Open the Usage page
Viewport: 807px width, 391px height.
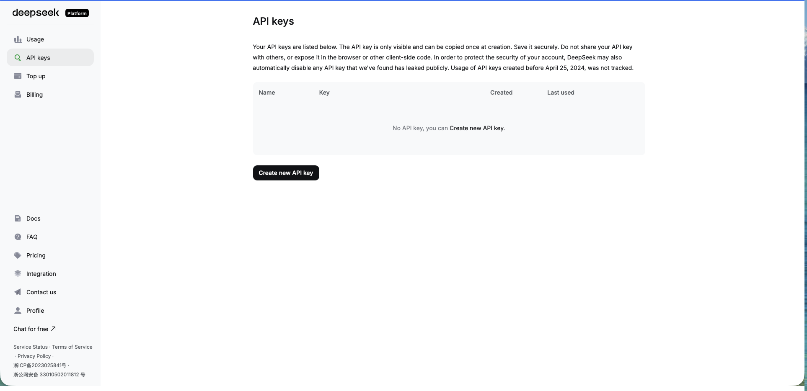click(50, 39)
